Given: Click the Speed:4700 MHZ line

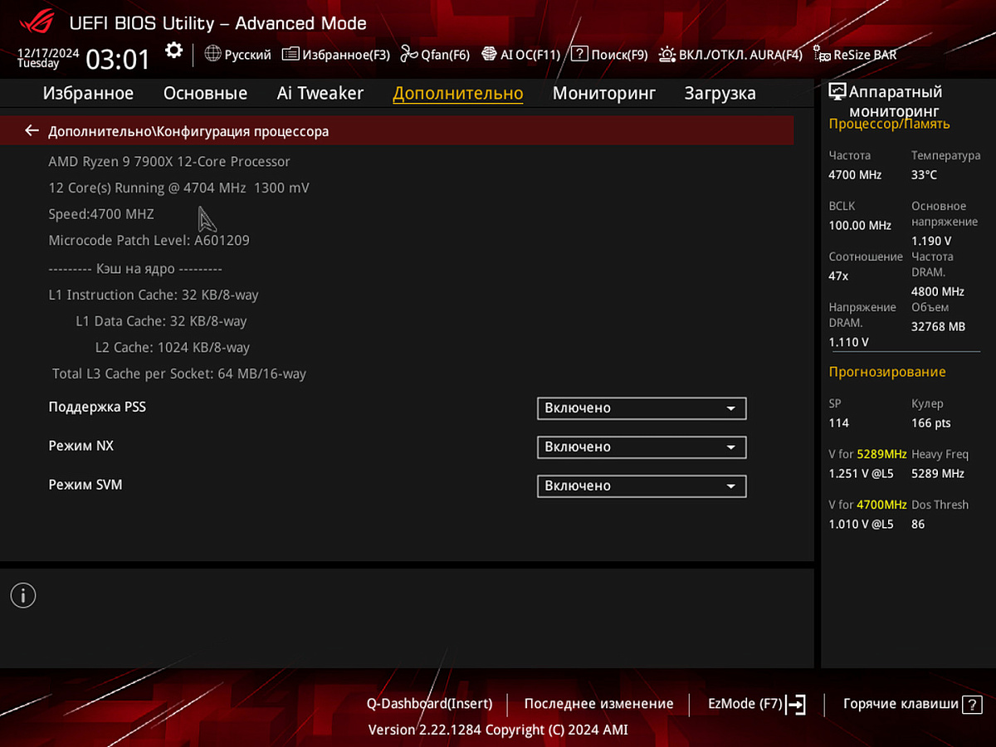Looking at the screenshot, I should point(101,213).
